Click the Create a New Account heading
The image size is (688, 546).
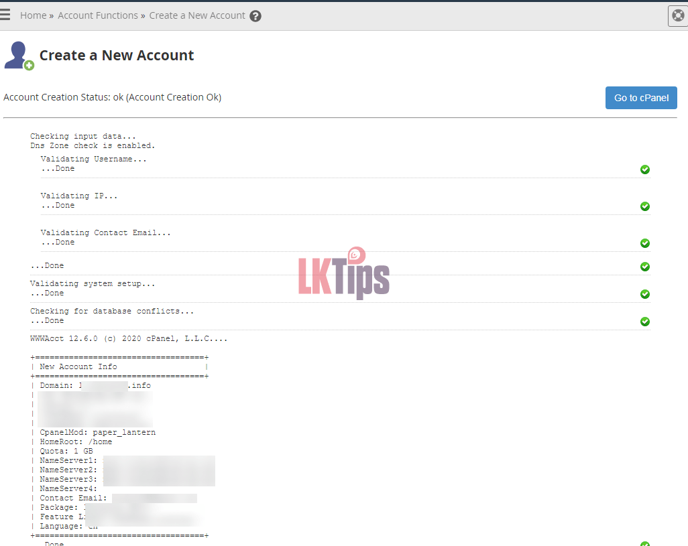tap(117, 56)
